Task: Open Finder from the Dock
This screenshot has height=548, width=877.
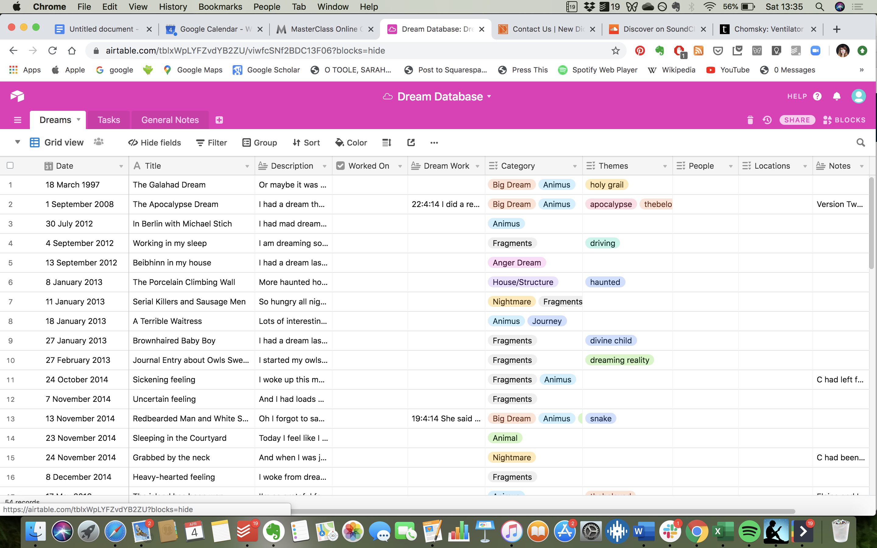Action: tap(36, 531)
